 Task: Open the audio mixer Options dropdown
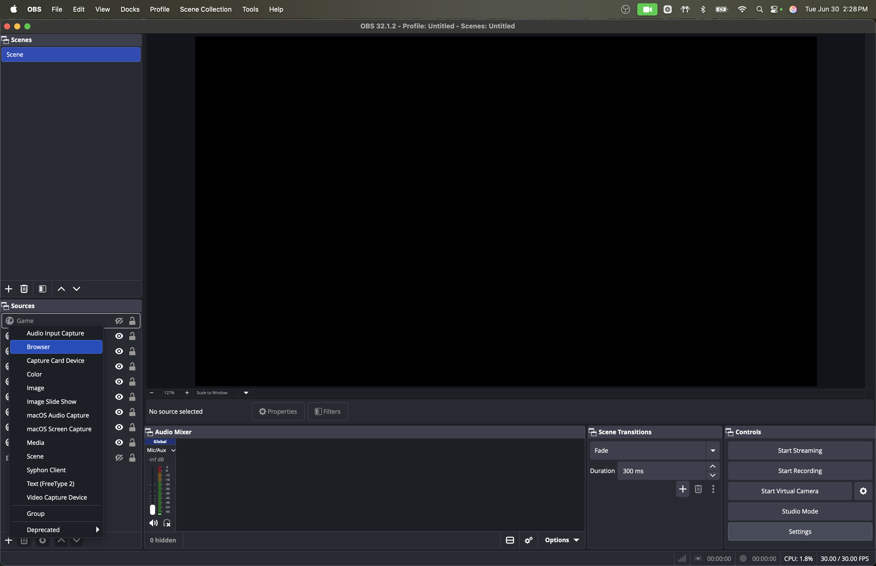pos(562,540)
